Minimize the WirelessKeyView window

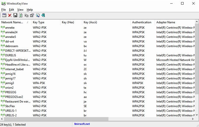coord(172,4)
